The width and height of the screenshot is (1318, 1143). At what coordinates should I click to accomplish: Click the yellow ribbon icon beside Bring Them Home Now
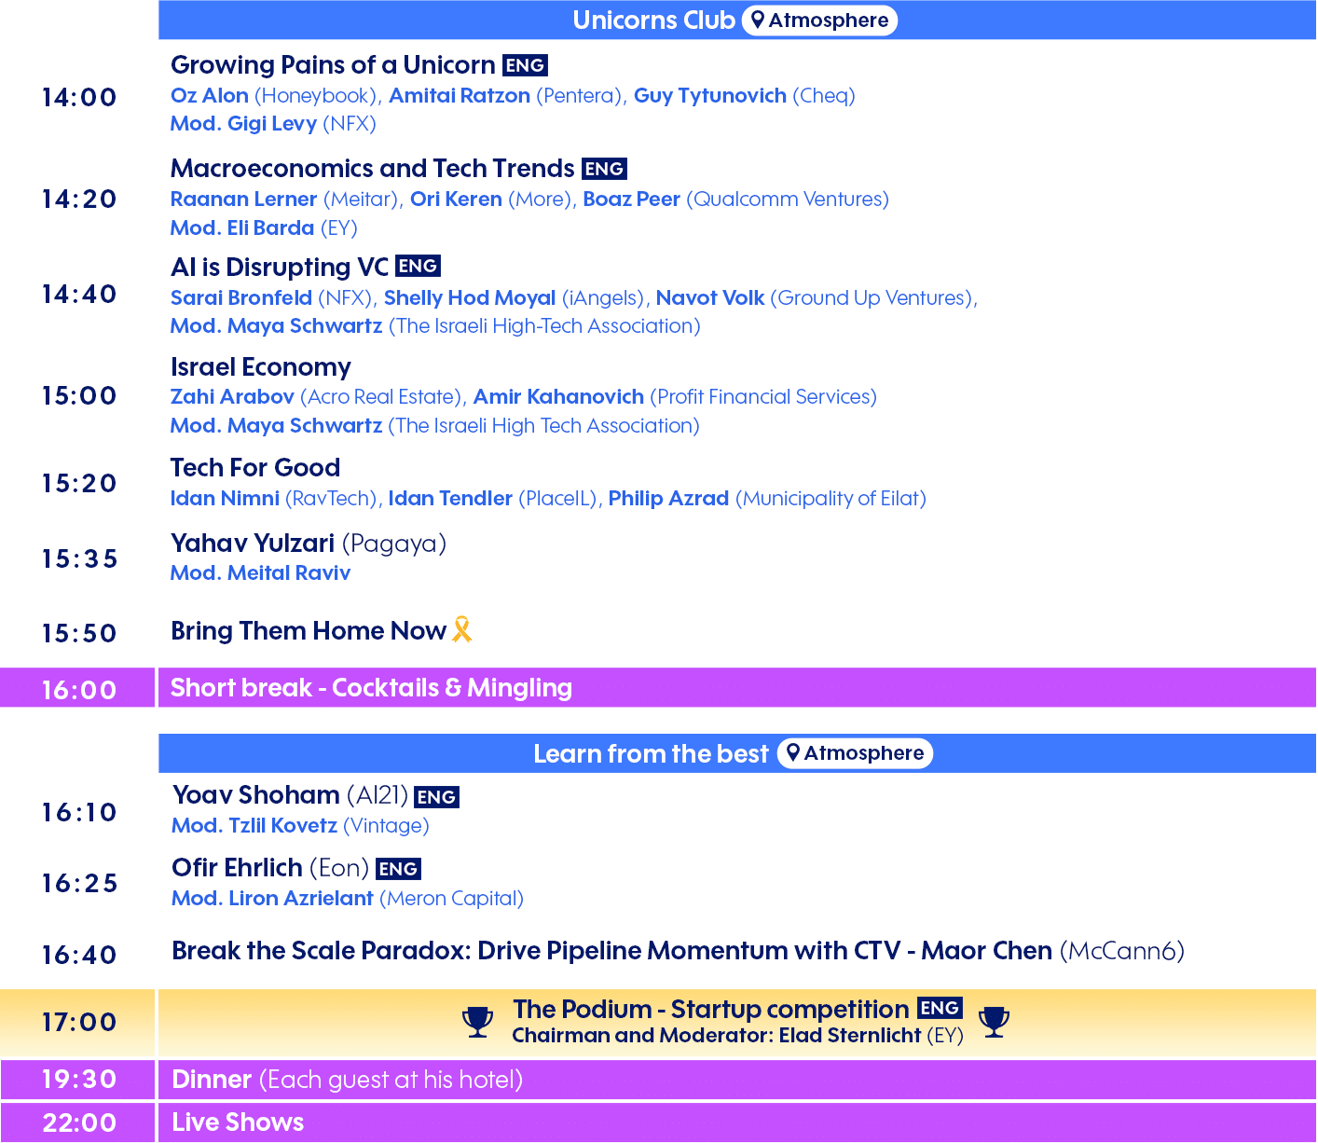[461, 630]
